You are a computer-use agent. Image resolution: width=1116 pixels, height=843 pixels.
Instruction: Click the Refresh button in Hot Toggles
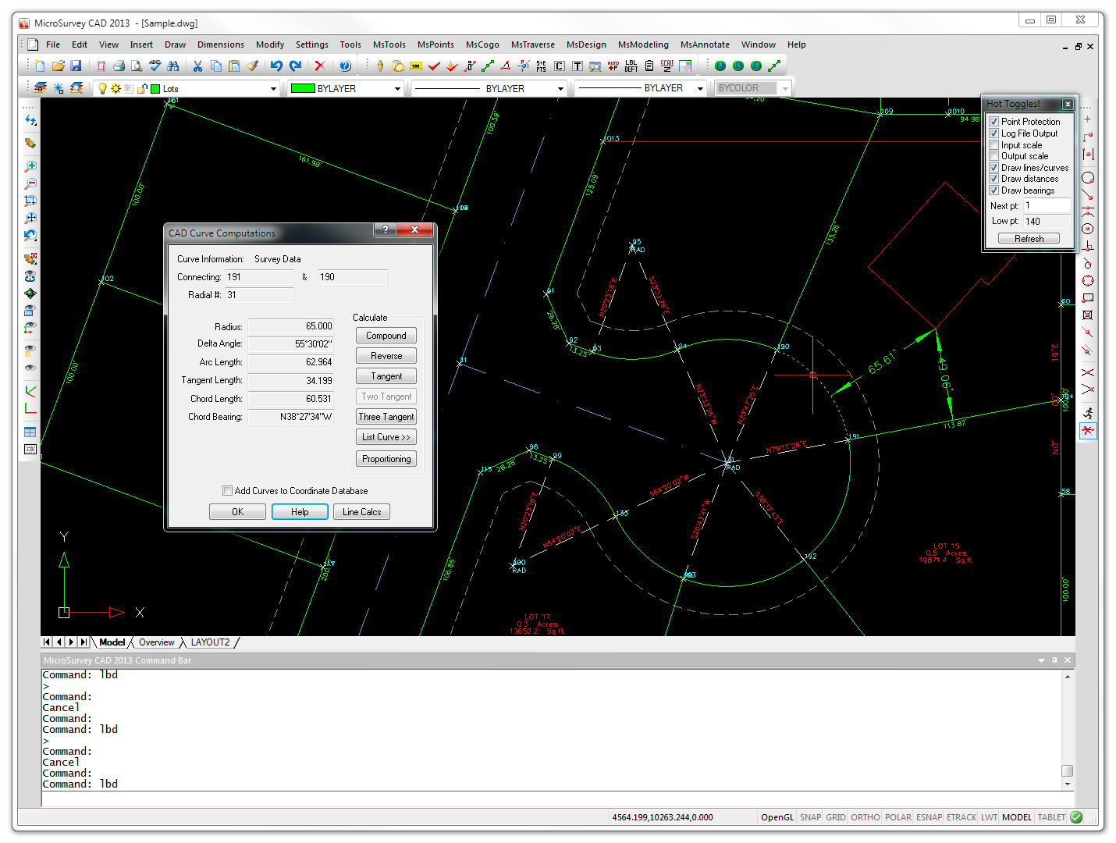click(1029, 239)
